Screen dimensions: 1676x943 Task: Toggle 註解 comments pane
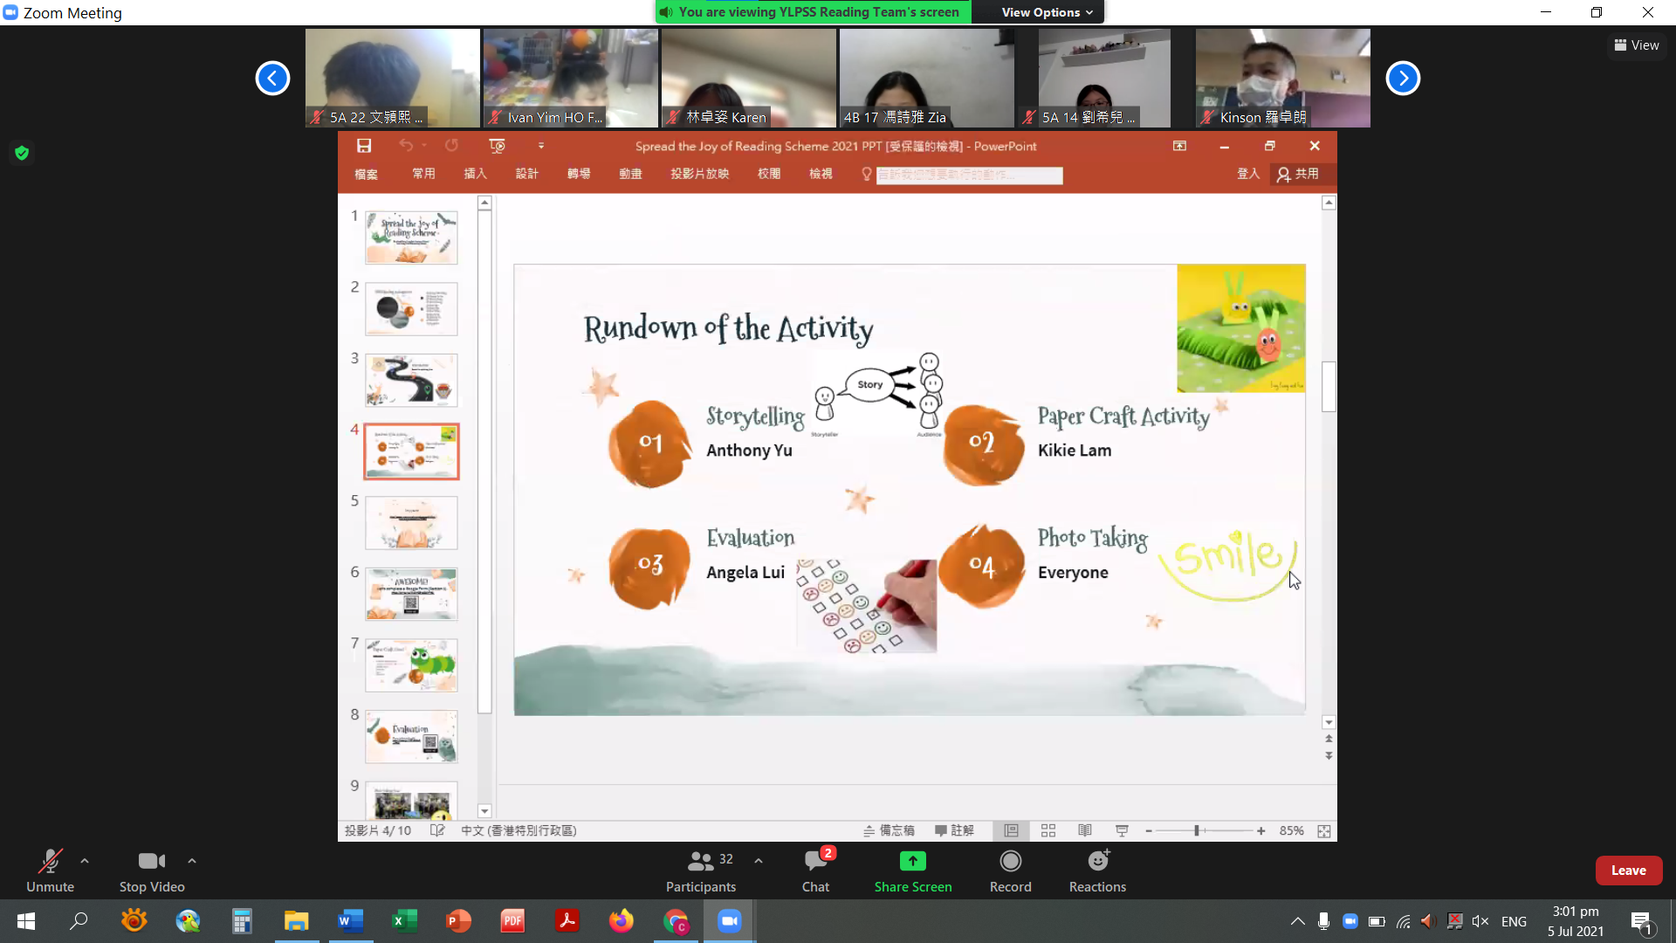tap(954, 830)
